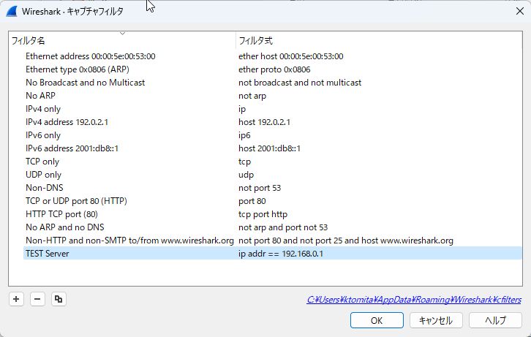Screen dimensions: 531x337
Task: Select the TCP only filter
Action: tap(42, 162)
